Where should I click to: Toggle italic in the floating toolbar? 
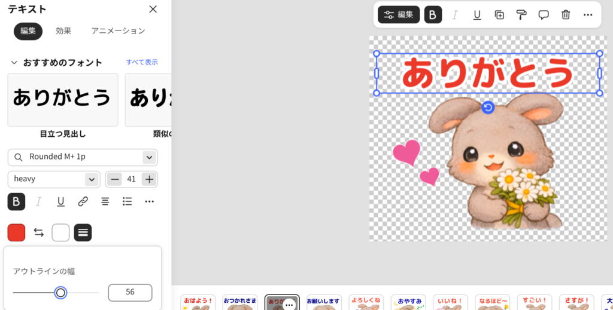point(455,15)
